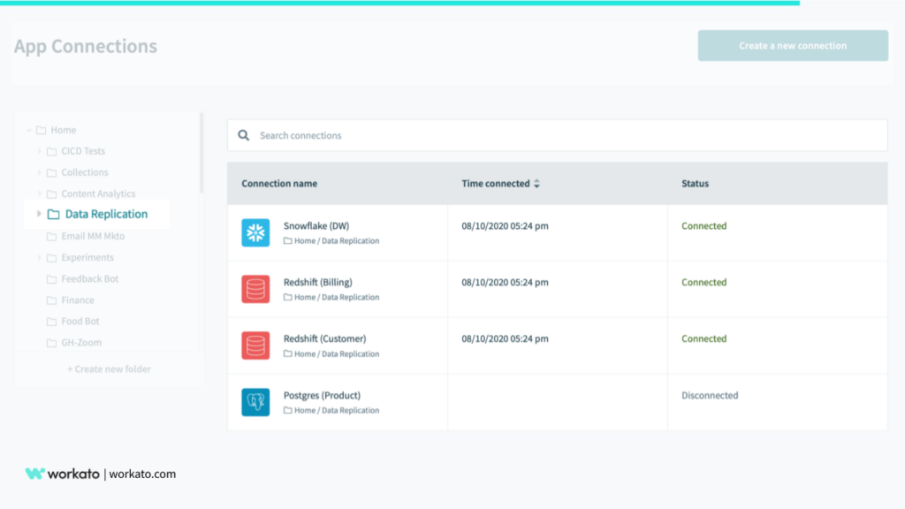Toggle the Time connected sort arrows
Image resolution: width=905 pixels, height=509 pixels.
click(x=537, y=183)
